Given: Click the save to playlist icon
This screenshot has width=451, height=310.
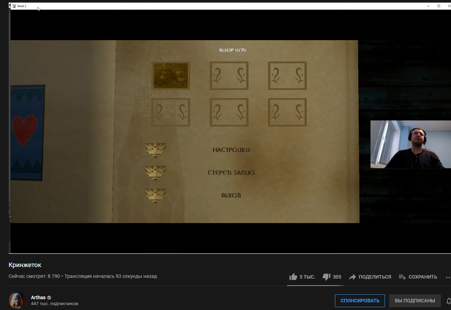Looking at the screenshot, I should click(402, 277).
